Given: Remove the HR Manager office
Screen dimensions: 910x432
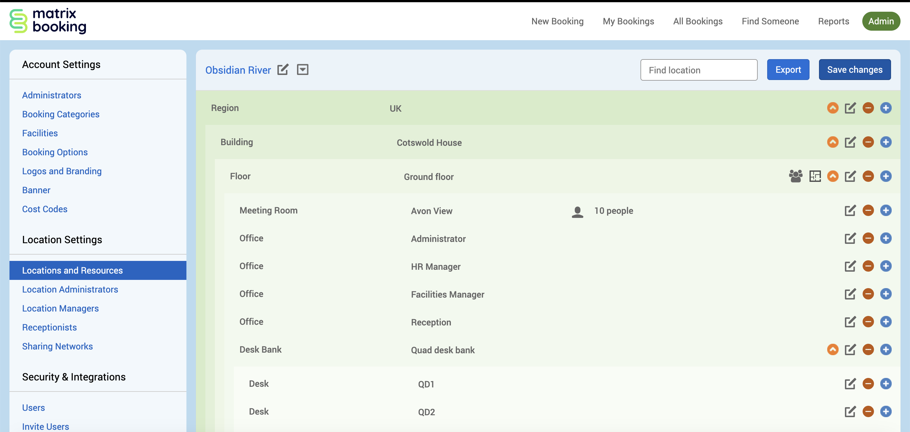Looking at the screenshot, I should click(868, 266).
